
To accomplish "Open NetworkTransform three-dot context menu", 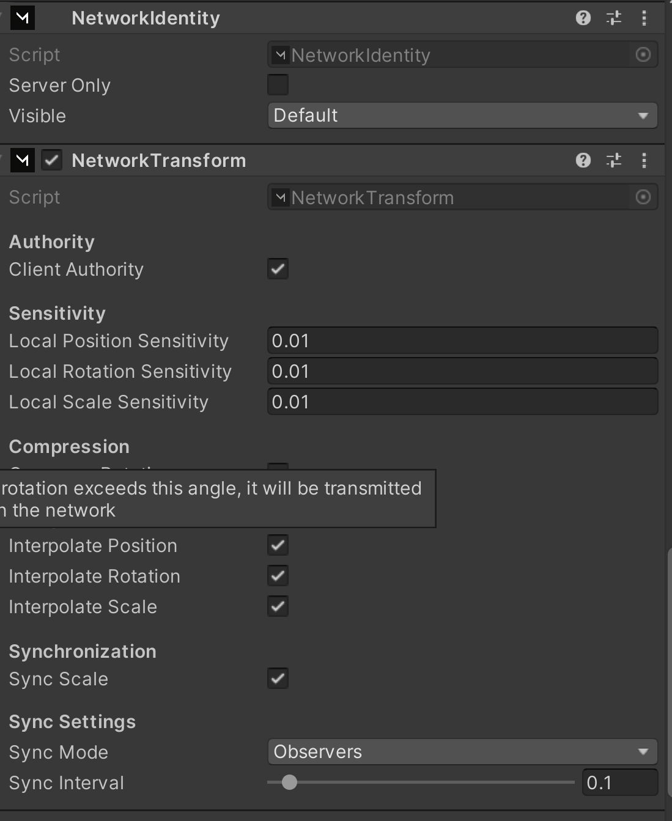I will [644, 160].
